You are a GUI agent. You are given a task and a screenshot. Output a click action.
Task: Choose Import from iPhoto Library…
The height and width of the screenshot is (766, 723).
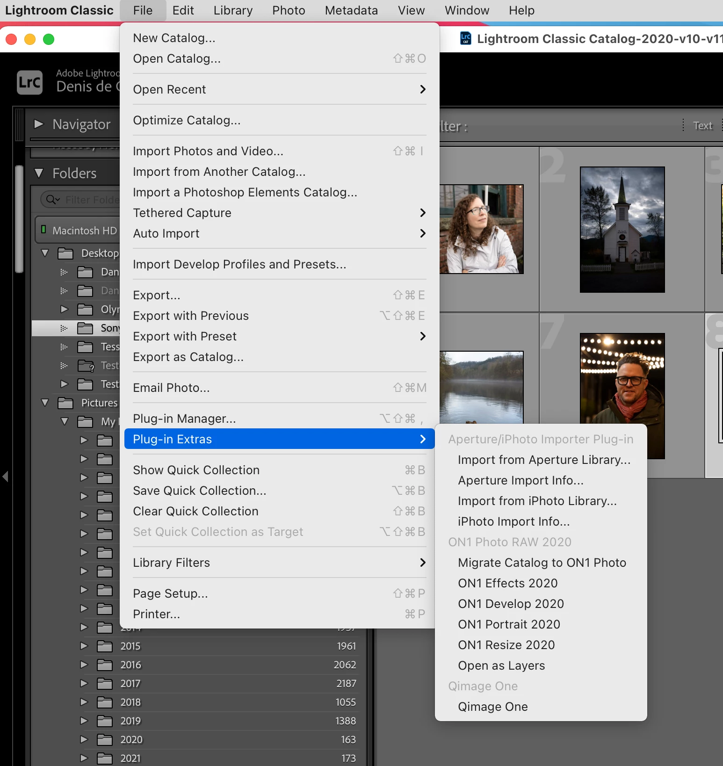pyautogui.click(x=541, y=501)
